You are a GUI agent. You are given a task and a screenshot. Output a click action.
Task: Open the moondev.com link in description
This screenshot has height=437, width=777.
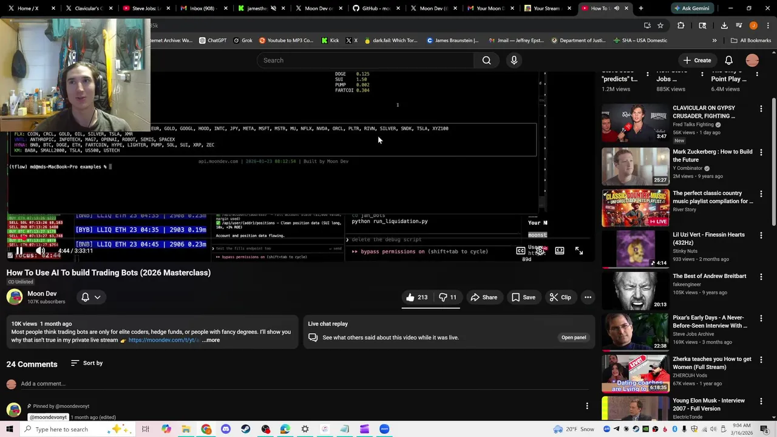tap(164, 340)
